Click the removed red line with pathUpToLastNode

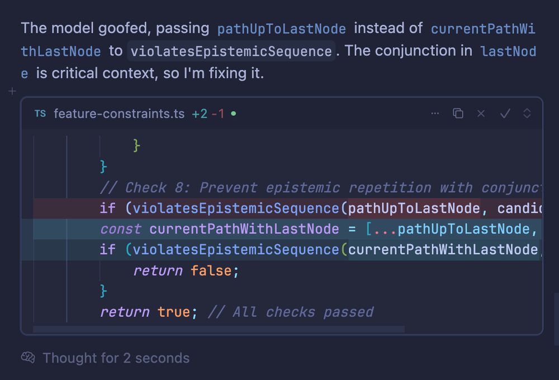[x=287, y=208]
